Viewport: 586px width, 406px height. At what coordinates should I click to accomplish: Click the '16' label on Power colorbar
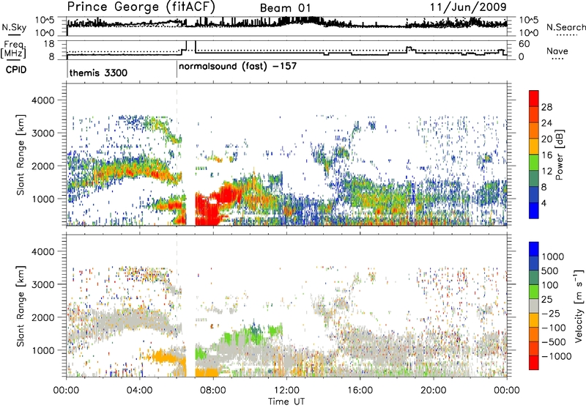pyautogui.click(x=546, y=155)
